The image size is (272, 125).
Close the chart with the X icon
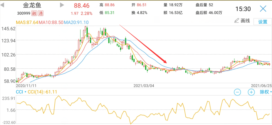tap(263, 9)
